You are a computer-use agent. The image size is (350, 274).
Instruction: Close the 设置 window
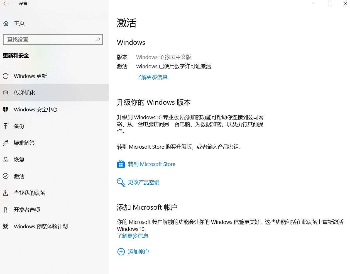point(345,4)
